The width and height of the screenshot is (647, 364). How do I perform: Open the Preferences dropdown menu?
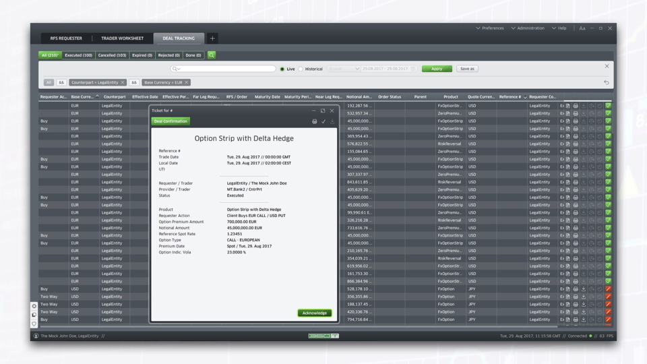(x=490, y=28)
